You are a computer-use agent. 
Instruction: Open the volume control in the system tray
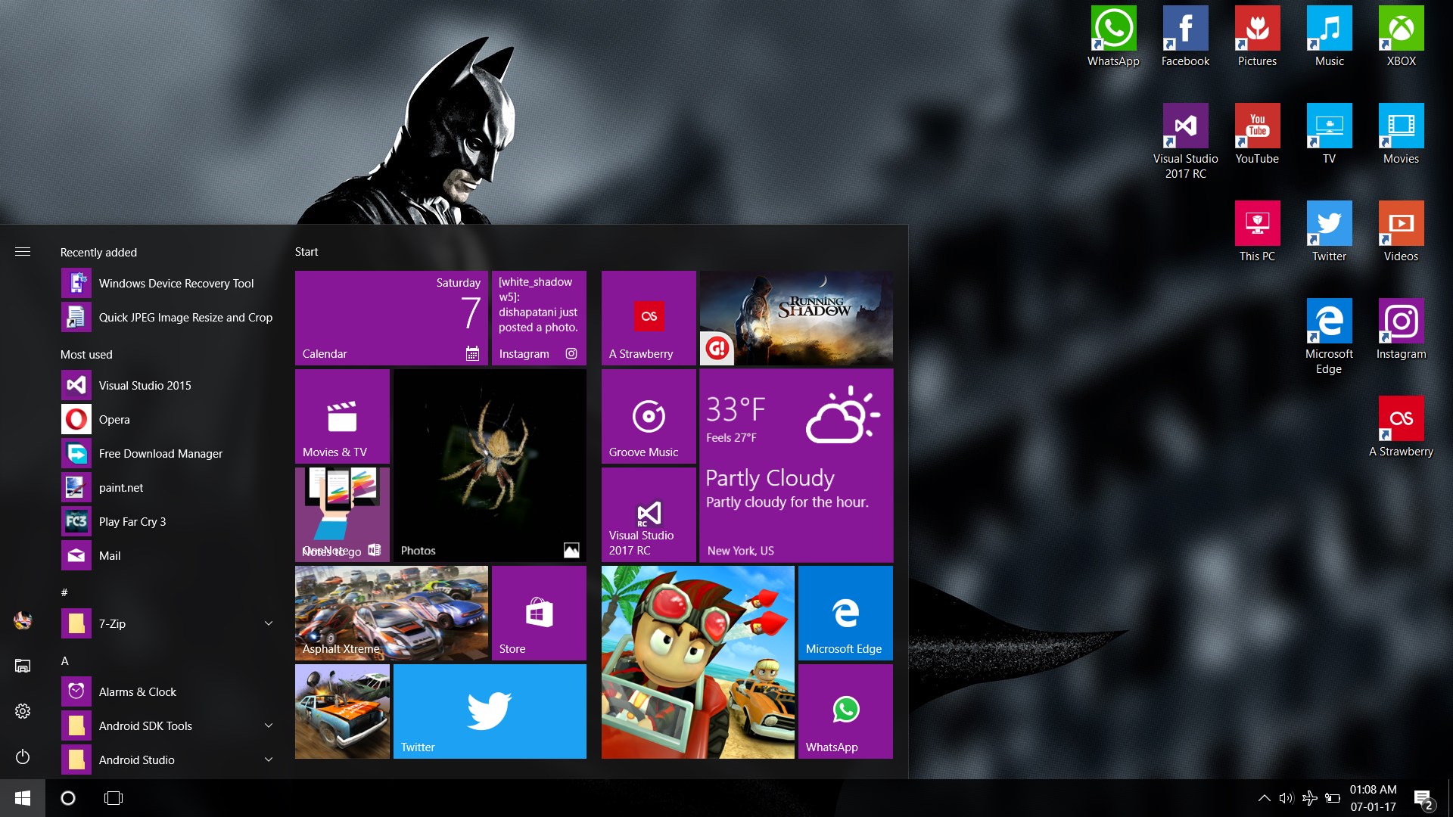(1287, 797)
